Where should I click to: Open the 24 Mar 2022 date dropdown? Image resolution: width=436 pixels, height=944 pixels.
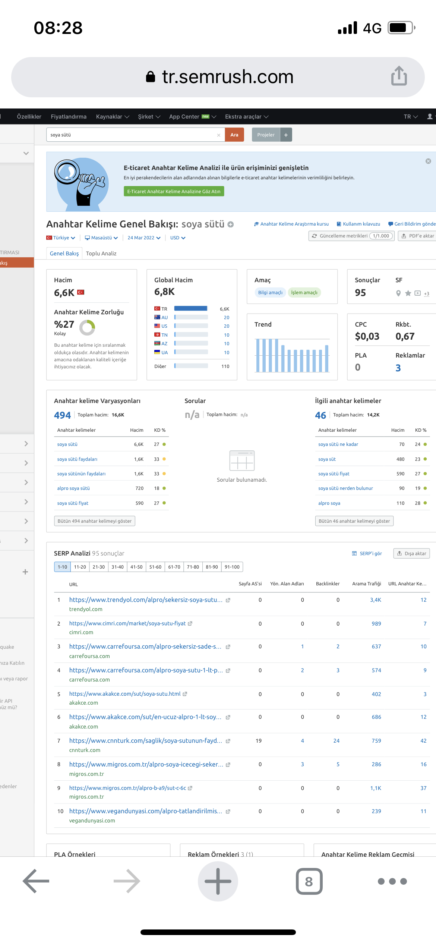coord(144,238)
